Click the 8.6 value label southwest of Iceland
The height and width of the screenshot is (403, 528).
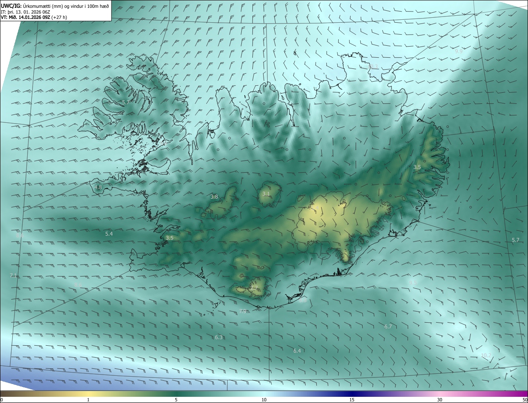click(x=78, y=285)
